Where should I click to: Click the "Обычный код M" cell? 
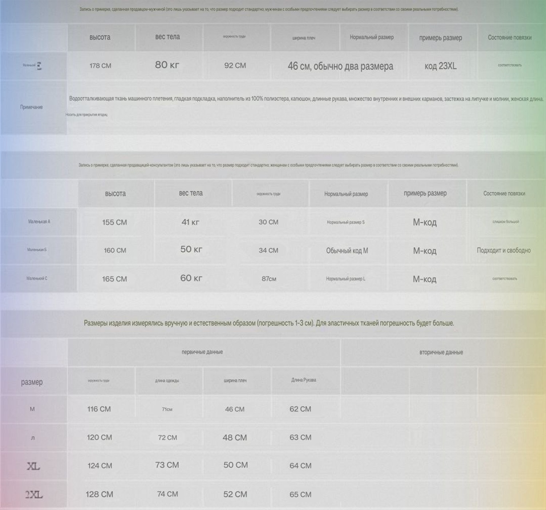tap(347, 250)
